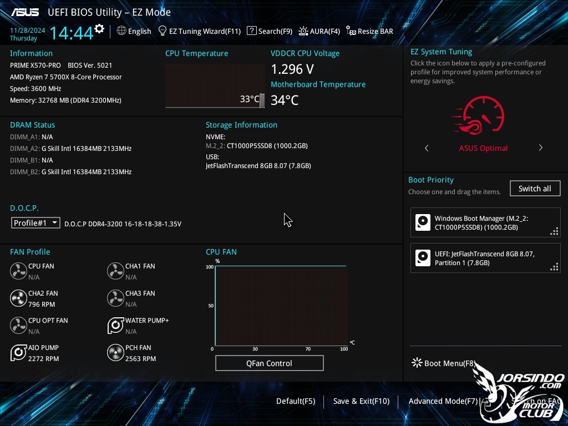Open date and time settings gear
The image size is (568, 426).
click(x=99, y=29)
